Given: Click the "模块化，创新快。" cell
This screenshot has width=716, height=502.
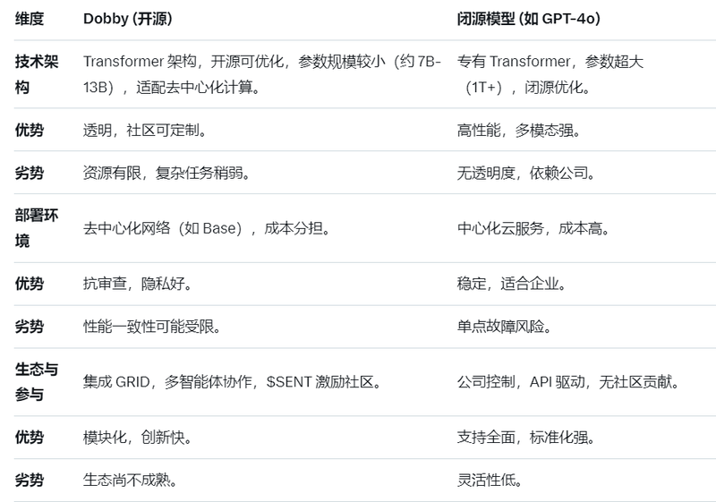Looking at the screenshot, I should coord(137,438).
